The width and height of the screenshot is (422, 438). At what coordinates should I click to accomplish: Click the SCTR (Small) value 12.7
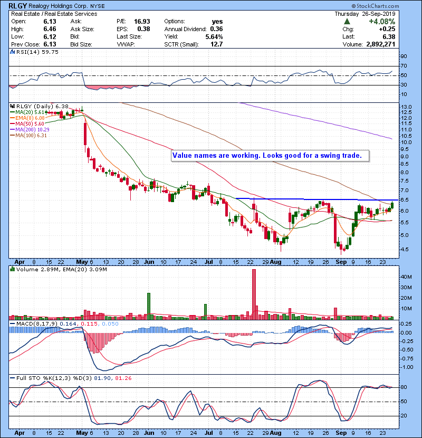(x=217, y=44)
